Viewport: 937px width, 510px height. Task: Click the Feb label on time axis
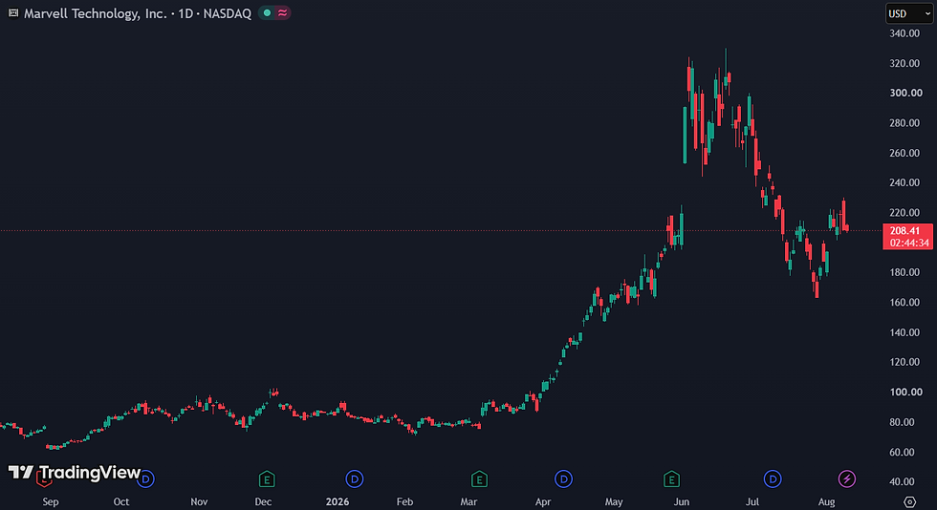tap(405, 501)
